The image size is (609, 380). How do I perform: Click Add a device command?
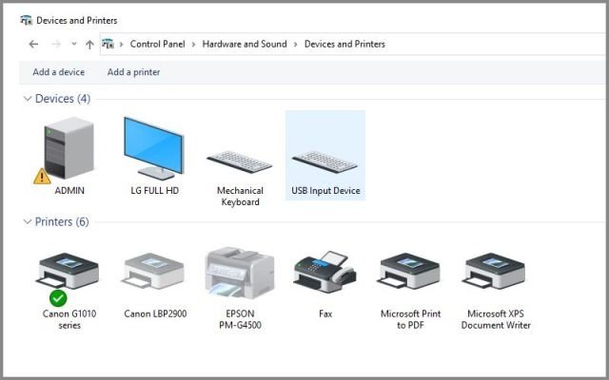click(x=59, y=72)
